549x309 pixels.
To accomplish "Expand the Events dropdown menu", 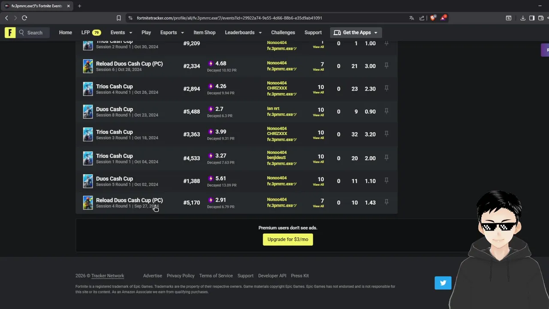I will point(121,33).
